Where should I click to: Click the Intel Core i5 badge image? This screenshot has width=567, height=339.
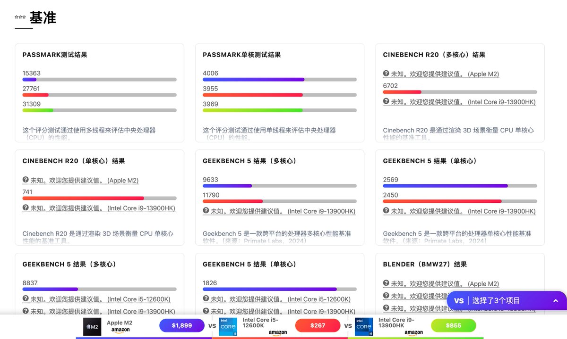228,327
